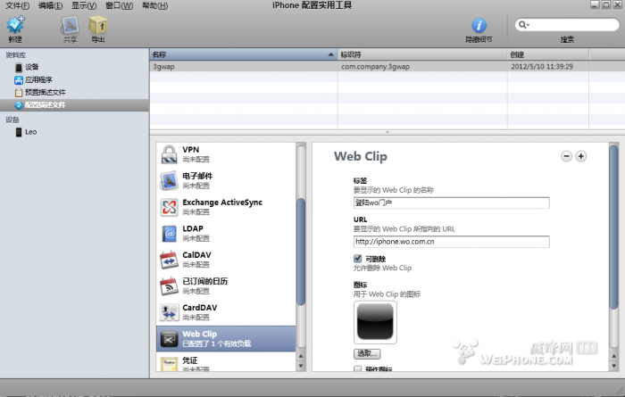Select the LDAP payload icon

(x=169, y=234)
